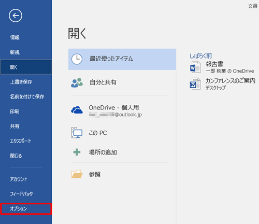259x224 pixels.
Task: Open フィードバック in the sidebar
Action: [26, 194]
